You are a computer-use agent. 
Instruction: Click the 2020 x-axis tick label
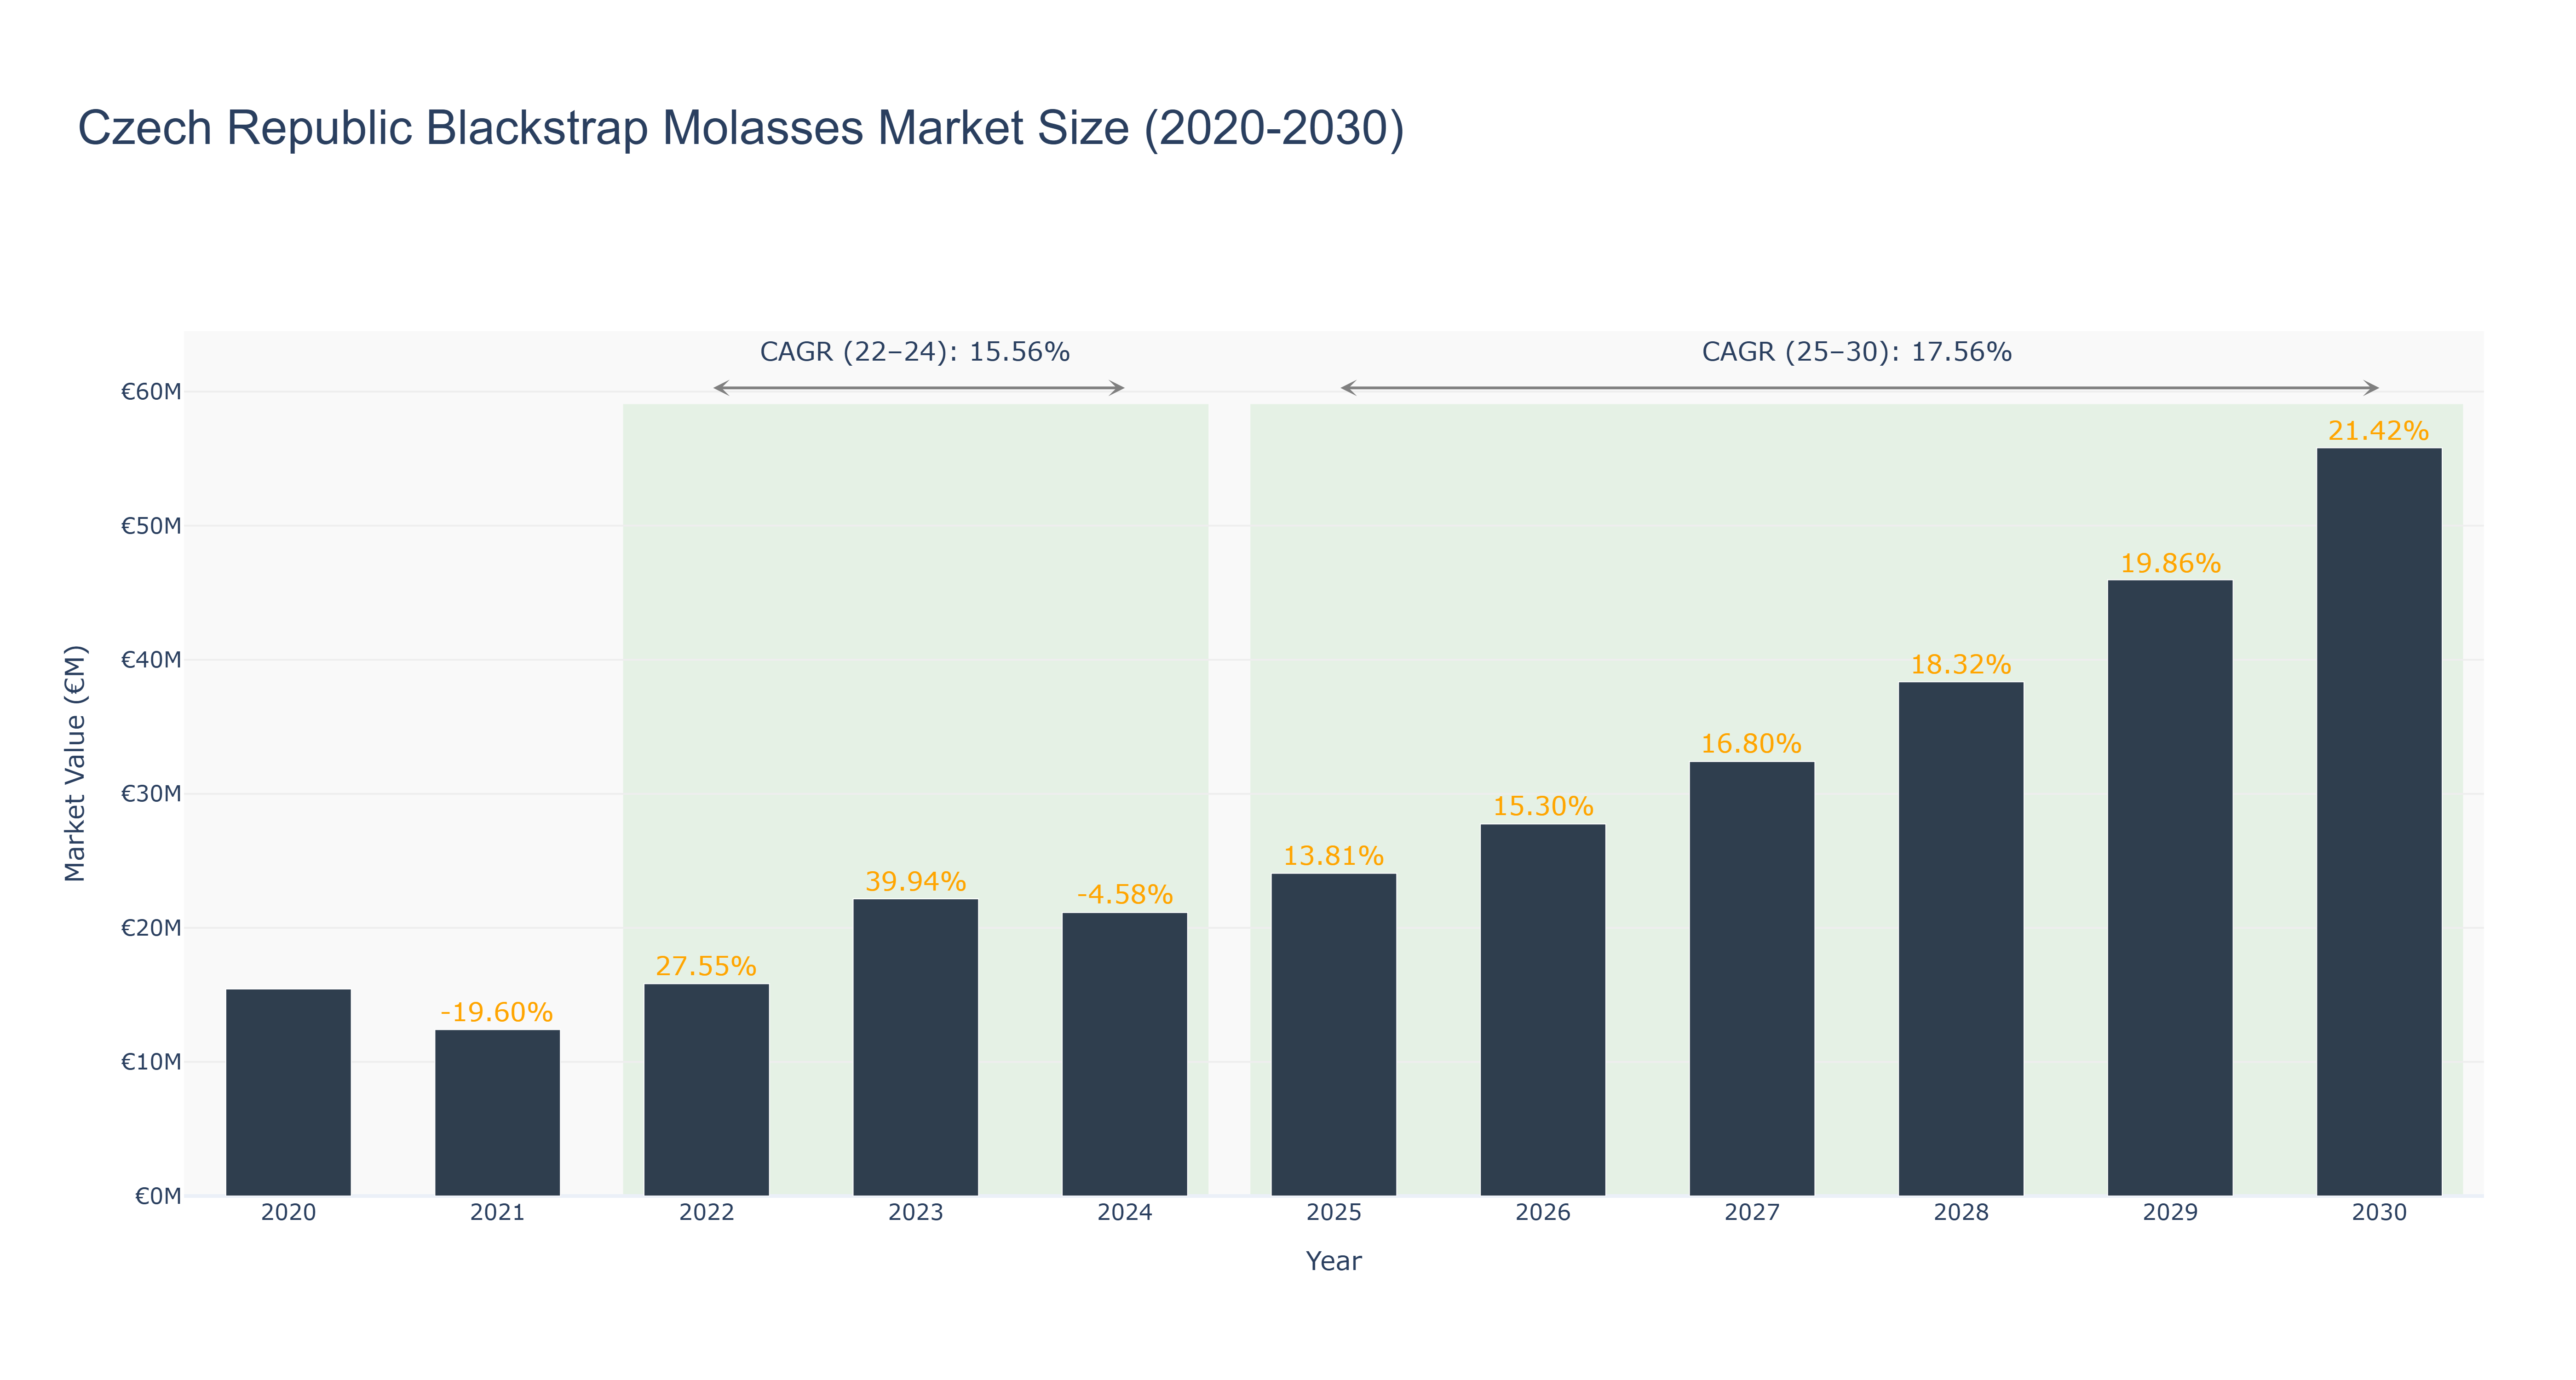(288, 1212)
